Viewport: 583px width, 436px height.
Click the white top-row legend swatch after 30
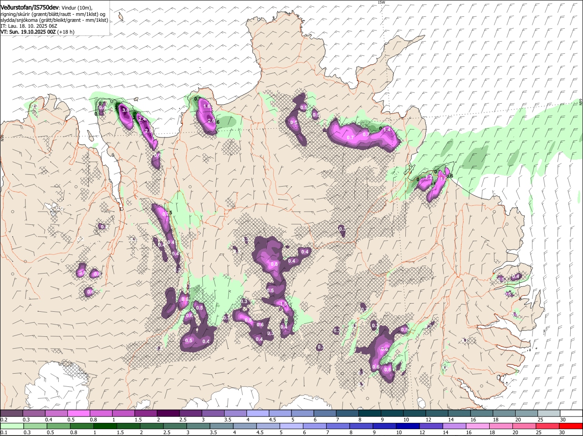click(x=571, y=413)
